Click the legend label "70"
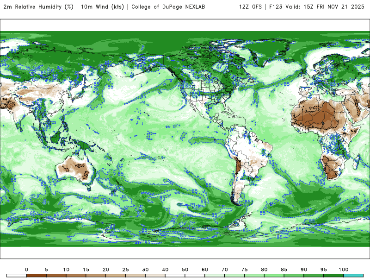 225,270
